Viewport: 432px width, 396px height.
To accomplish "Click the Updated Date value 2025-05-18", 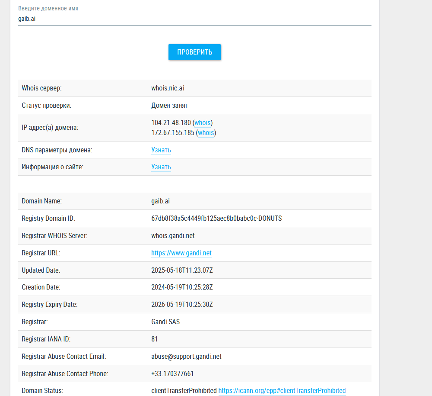I will click(x=182, y=270).
